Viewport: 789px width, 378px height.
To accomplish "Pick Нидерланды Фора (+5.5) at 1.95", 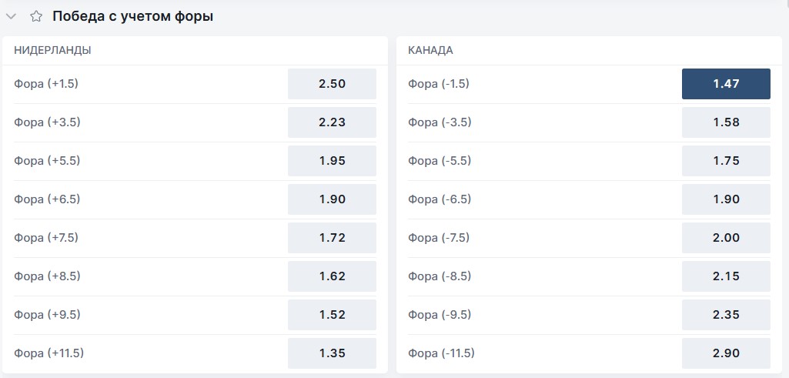I will (x=332, y=161).
